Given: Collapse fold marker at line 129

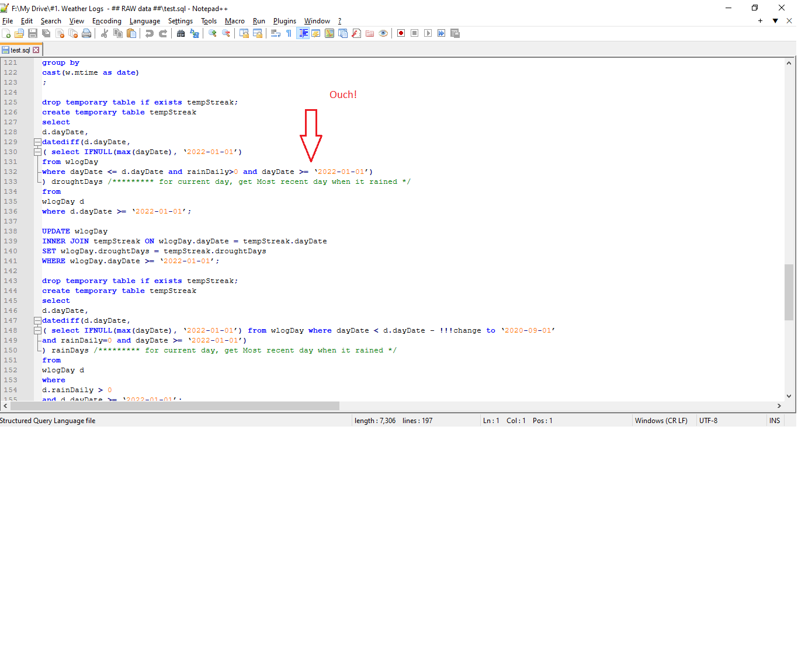Looking at the screenshot, I should (x=37, y=142).
